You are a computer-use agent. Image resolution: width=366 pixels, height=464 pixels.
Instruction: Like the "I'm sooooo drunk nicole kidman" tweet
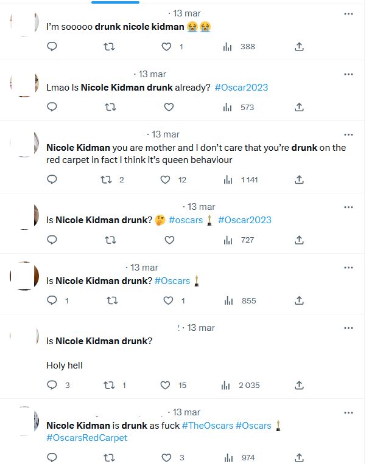tap(167, 46)
